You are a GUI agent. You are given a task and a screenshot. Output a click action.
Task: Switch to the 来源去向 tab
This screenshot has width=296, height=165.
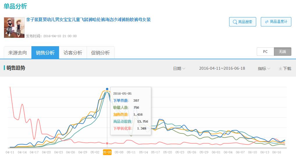click(18, 53)
